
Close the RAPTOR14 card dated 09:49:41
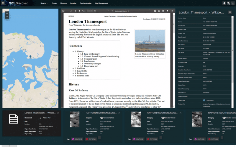pos(119,113)
